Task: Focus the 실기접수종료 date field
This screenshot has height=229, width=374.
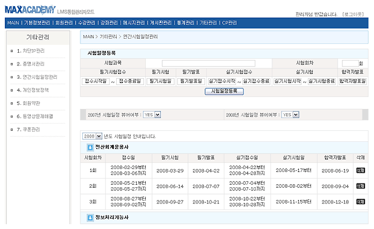Action: pyautogui.click(x=257, y=81)
